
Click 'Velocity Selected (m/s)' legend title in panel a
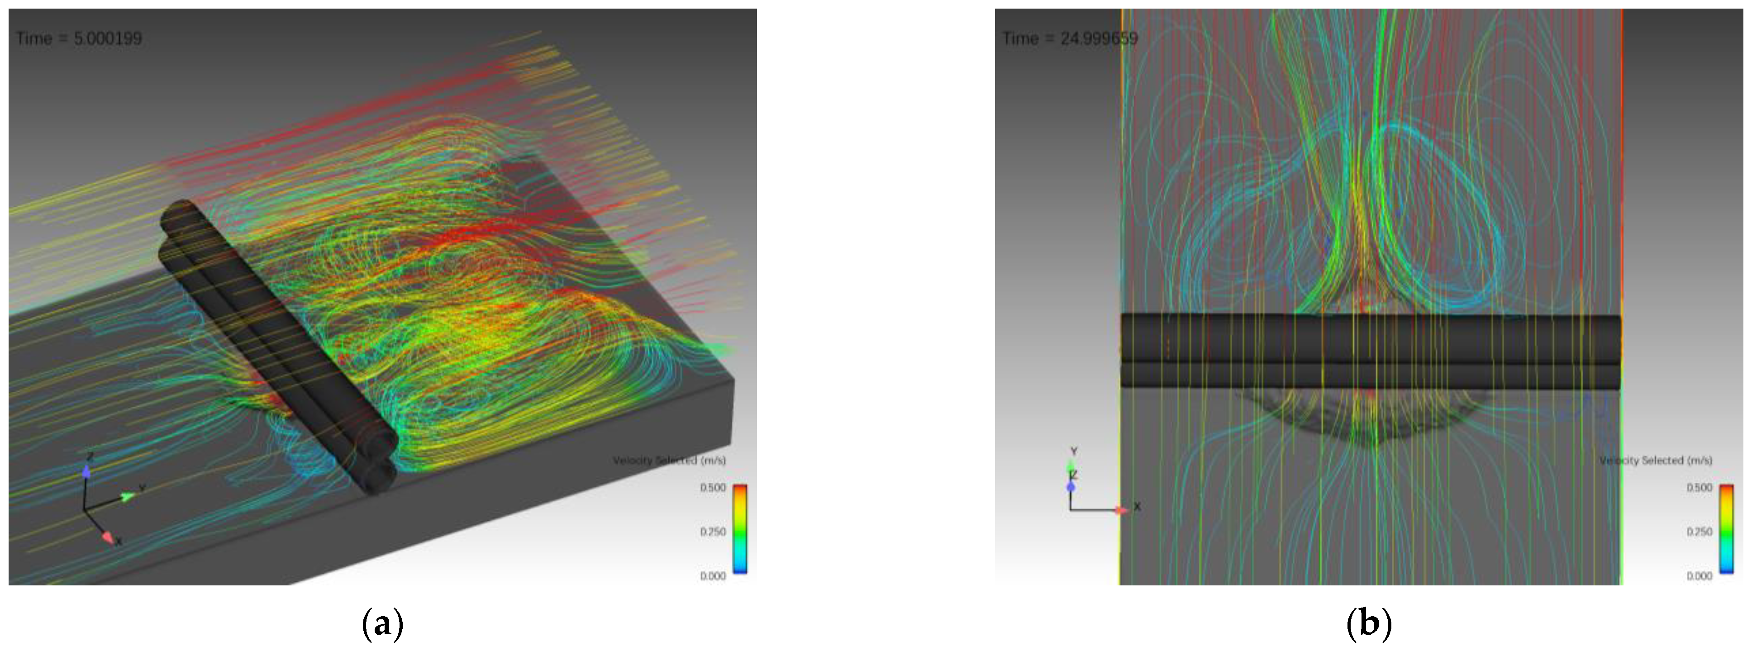coord(669,461)
